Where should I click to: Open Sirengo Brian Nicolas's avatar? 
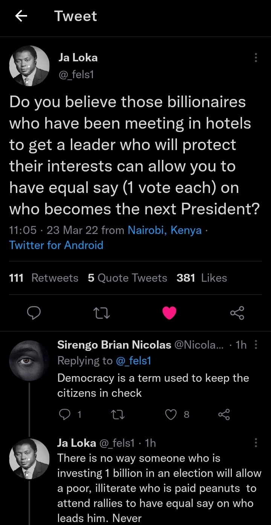coord(29,361)
